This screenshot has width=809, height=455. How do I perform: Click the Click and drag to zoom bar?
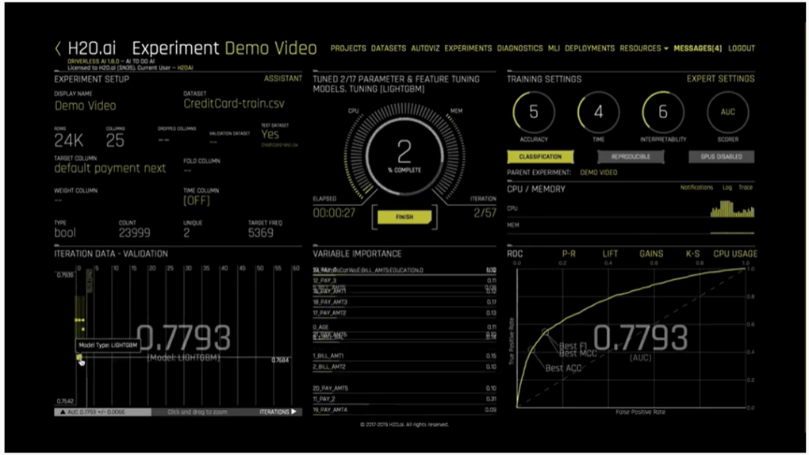(197, 412)
